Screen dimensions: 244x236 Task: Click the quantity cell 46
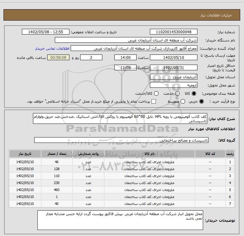(x=57, y=162)
